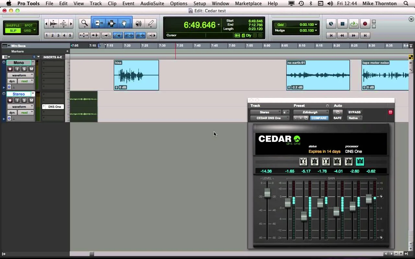Add a marker with plus icon
The height and width of the screenshot is (259, 415).
67,51
